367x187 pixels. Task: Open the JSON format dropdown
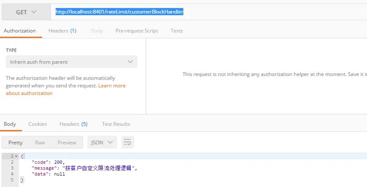click(102, 142)
